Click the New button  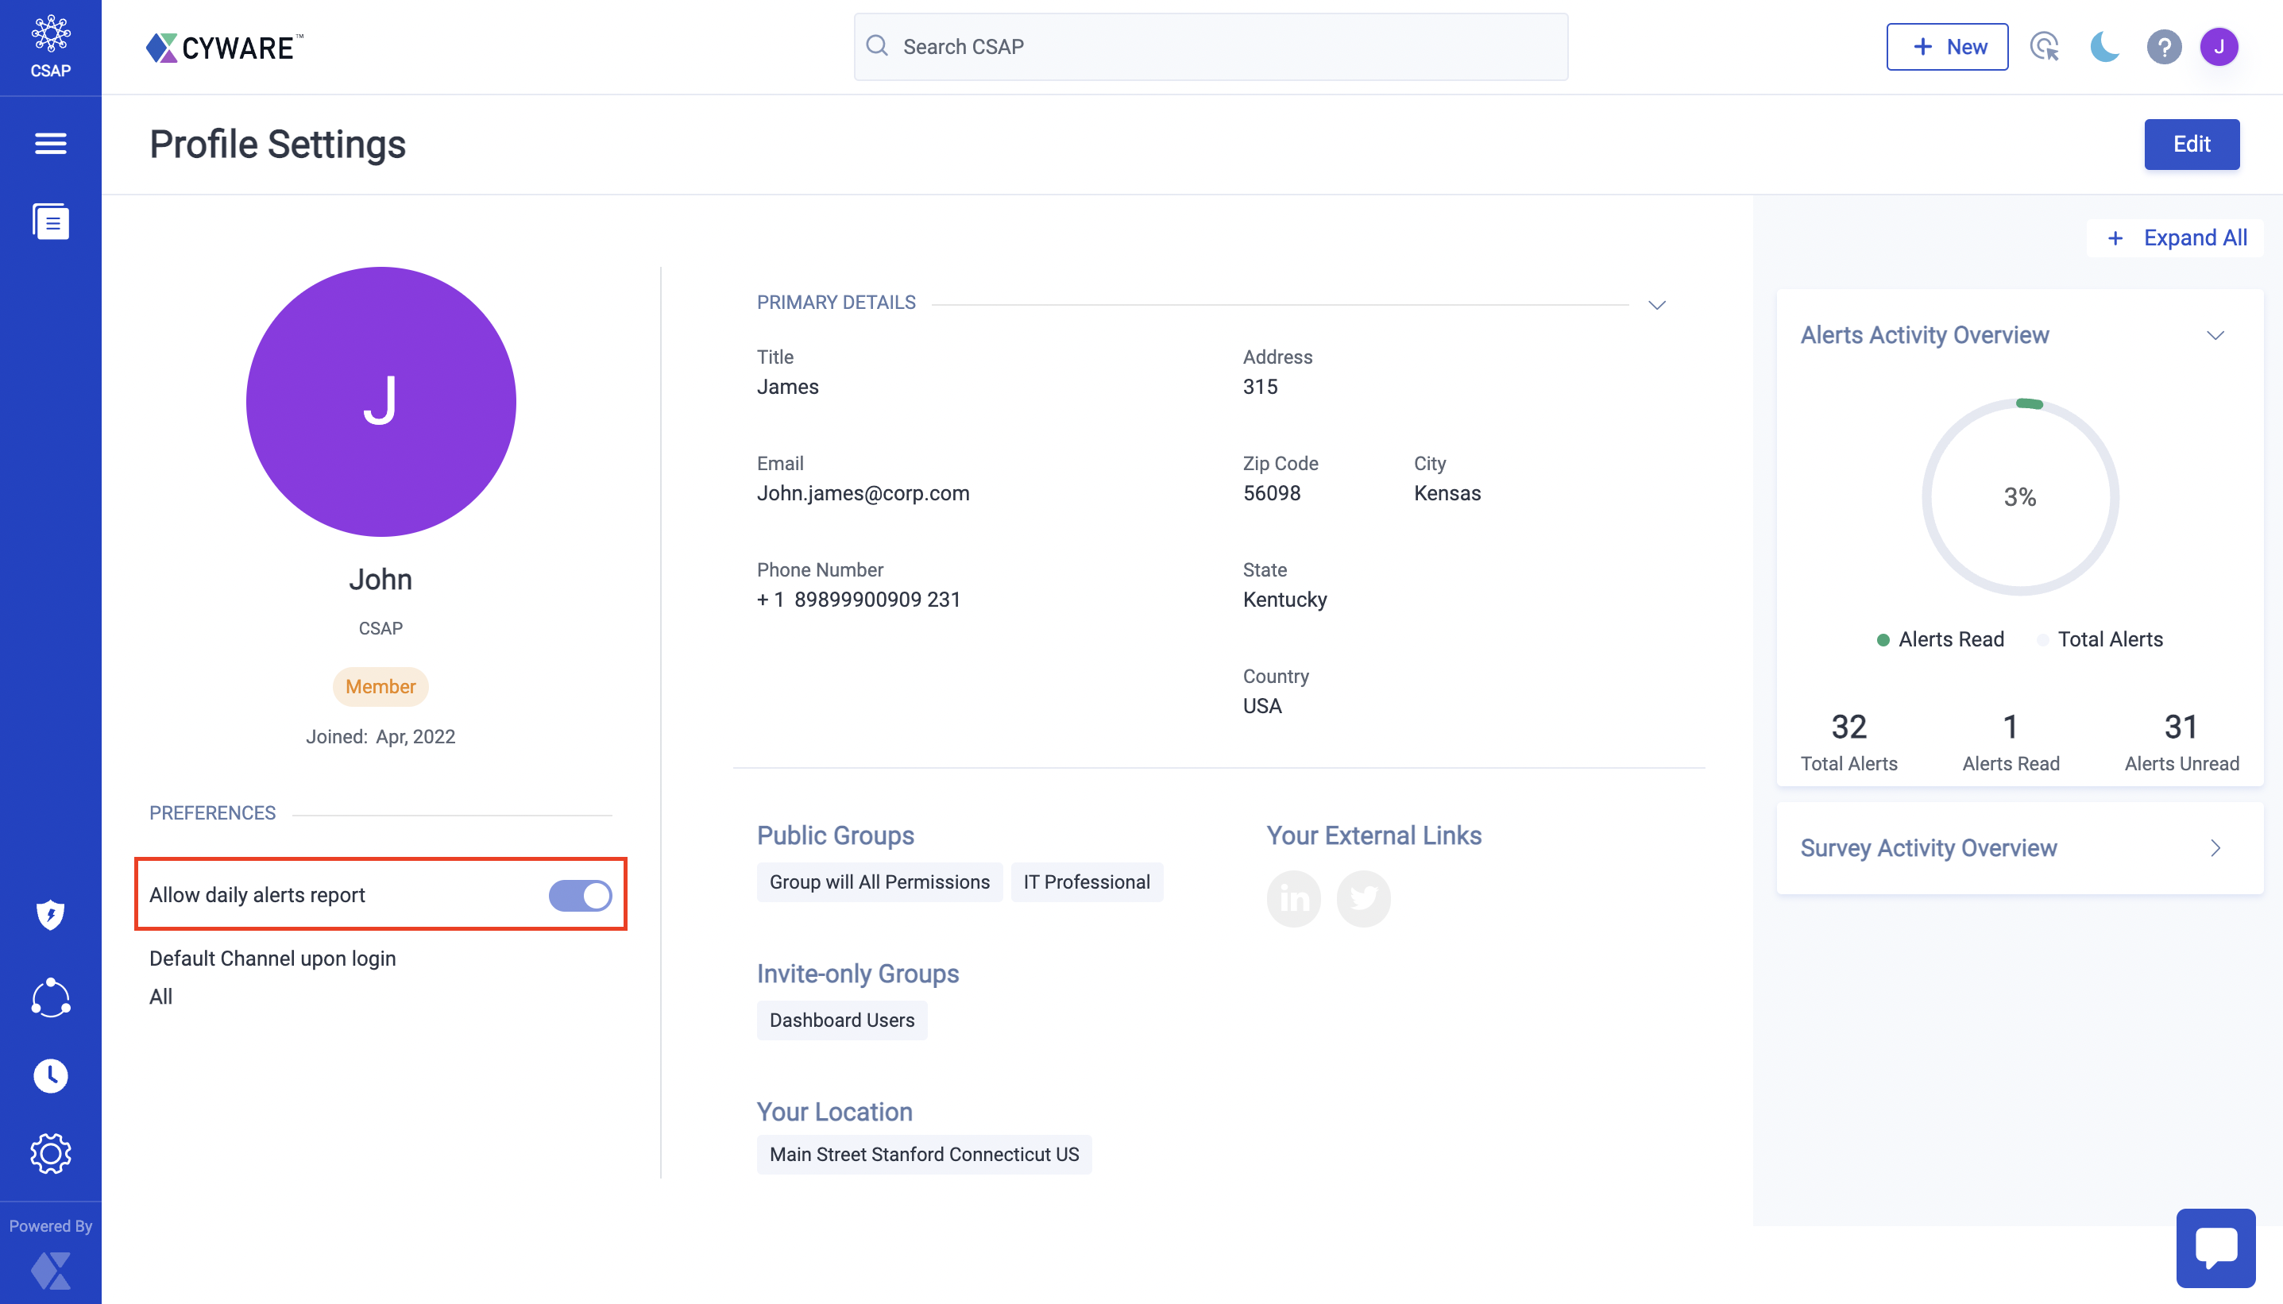coord(1946,47)
